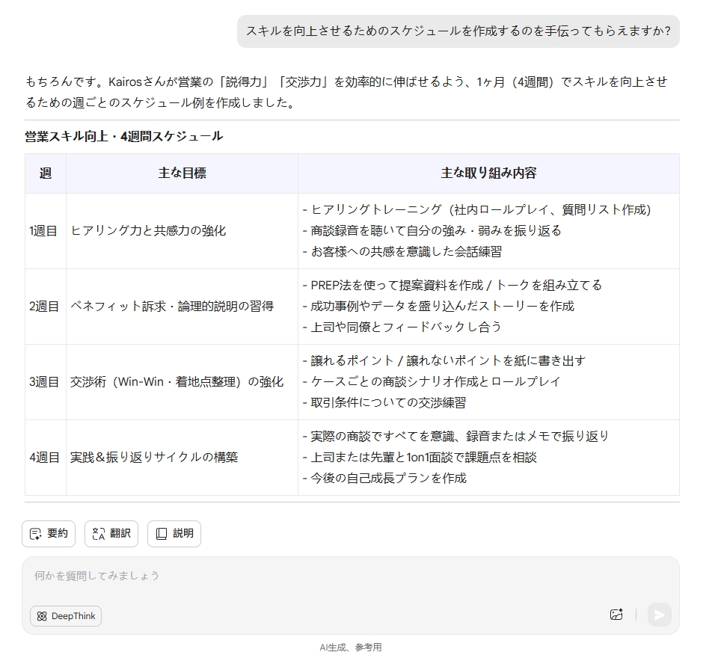Click the line ヒアリングトレーニング（社内ロールプレイ
This screenshot has height=658, width=718.
tap(476, 209)
